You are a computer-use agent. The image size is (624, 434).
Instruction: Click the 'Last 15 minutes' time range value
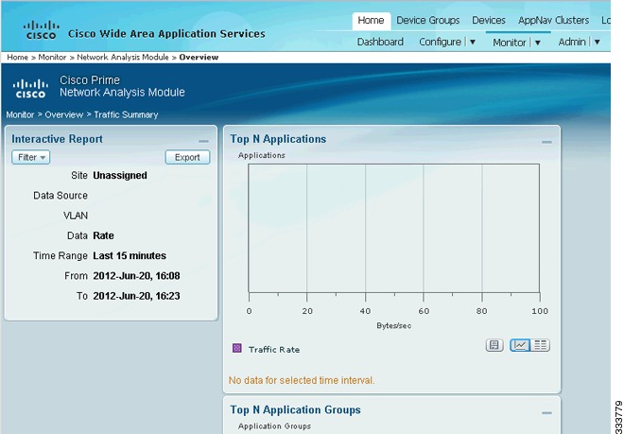(x=130, y=255)
